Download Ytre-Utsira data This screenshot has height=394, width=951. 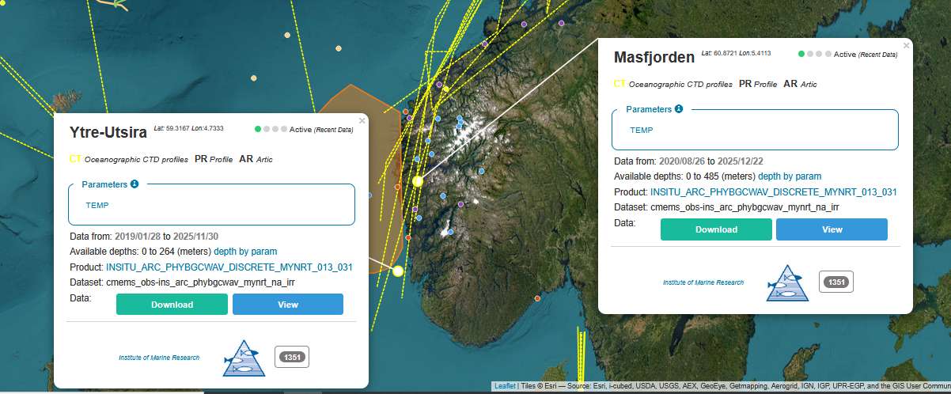[172, 305]
